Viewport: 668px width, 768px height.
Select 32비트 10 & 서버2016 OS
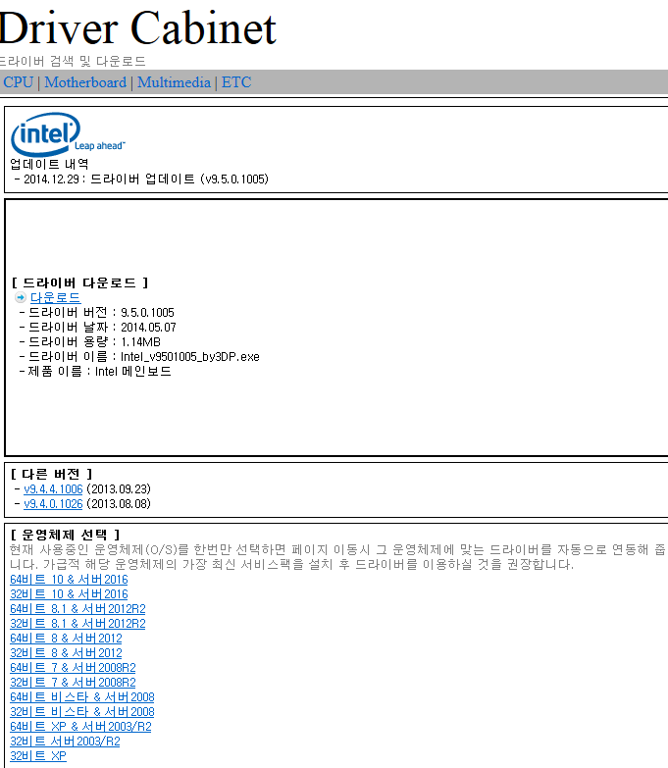[69, 594]
